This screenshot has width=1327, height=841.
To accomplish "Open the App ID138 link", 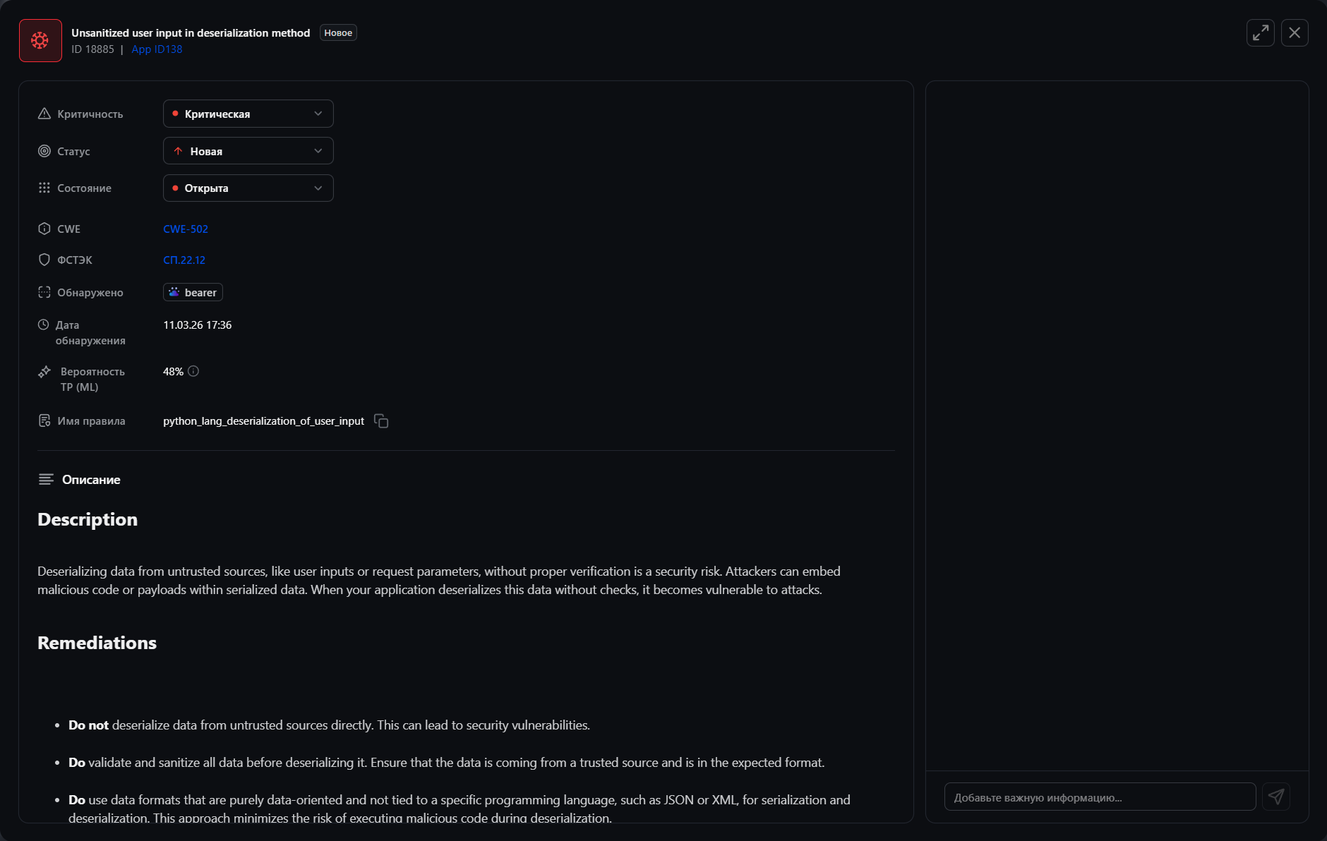I will (x=157, y=49).
